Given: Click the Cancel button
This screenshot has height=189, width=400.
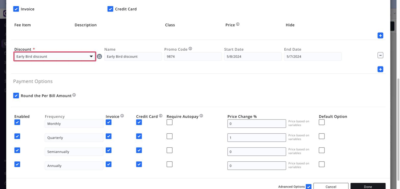Looking at the screenshot, I should 331,186.
